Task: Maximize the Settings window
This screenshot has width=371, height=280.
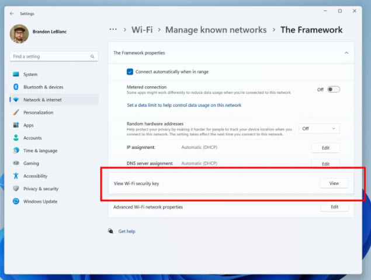Action: (x=340, y=11)
